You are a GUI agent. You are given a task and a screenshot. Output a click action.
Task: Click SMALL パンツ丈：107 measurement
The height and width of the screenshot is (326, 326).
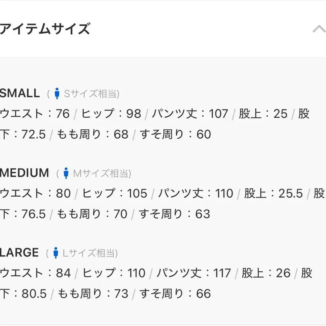click(190, 114)
